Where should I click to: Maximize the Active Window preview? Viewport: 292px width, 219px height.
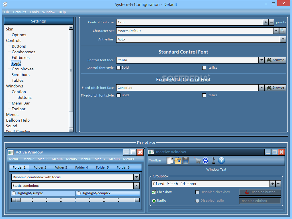coord(133,152)
